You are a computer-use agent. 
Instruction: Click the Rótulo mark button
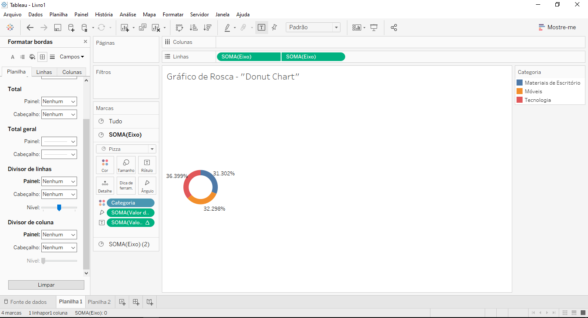[147, 165]
